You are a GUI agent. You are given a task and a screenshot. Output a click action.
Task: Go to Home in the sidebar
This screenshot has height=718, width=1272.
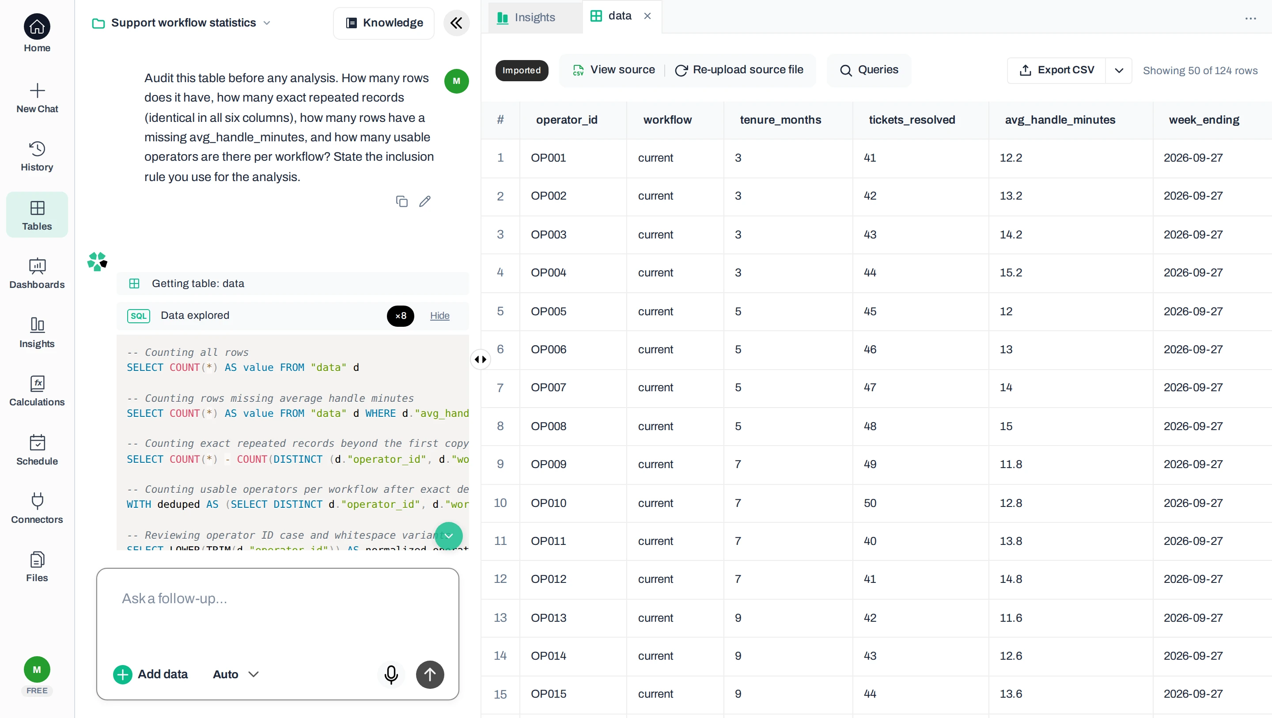pyautogui.click(x=37, y=33)
